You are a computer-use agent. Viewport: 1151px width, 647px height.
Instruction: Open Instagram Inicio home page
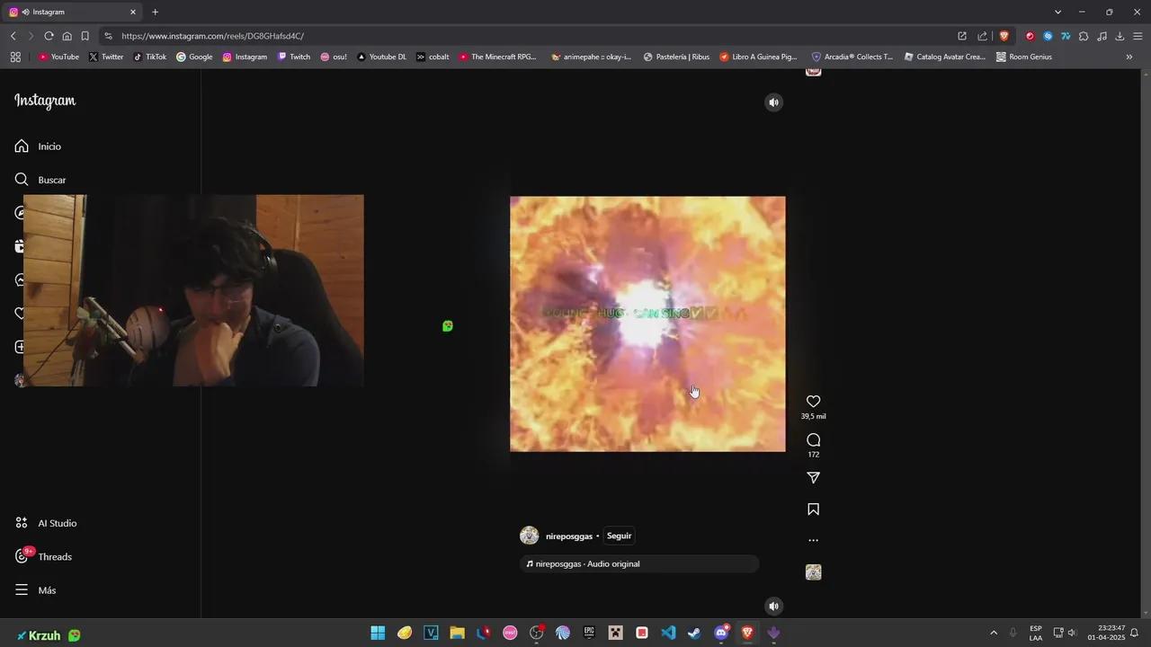coord(49,146)
